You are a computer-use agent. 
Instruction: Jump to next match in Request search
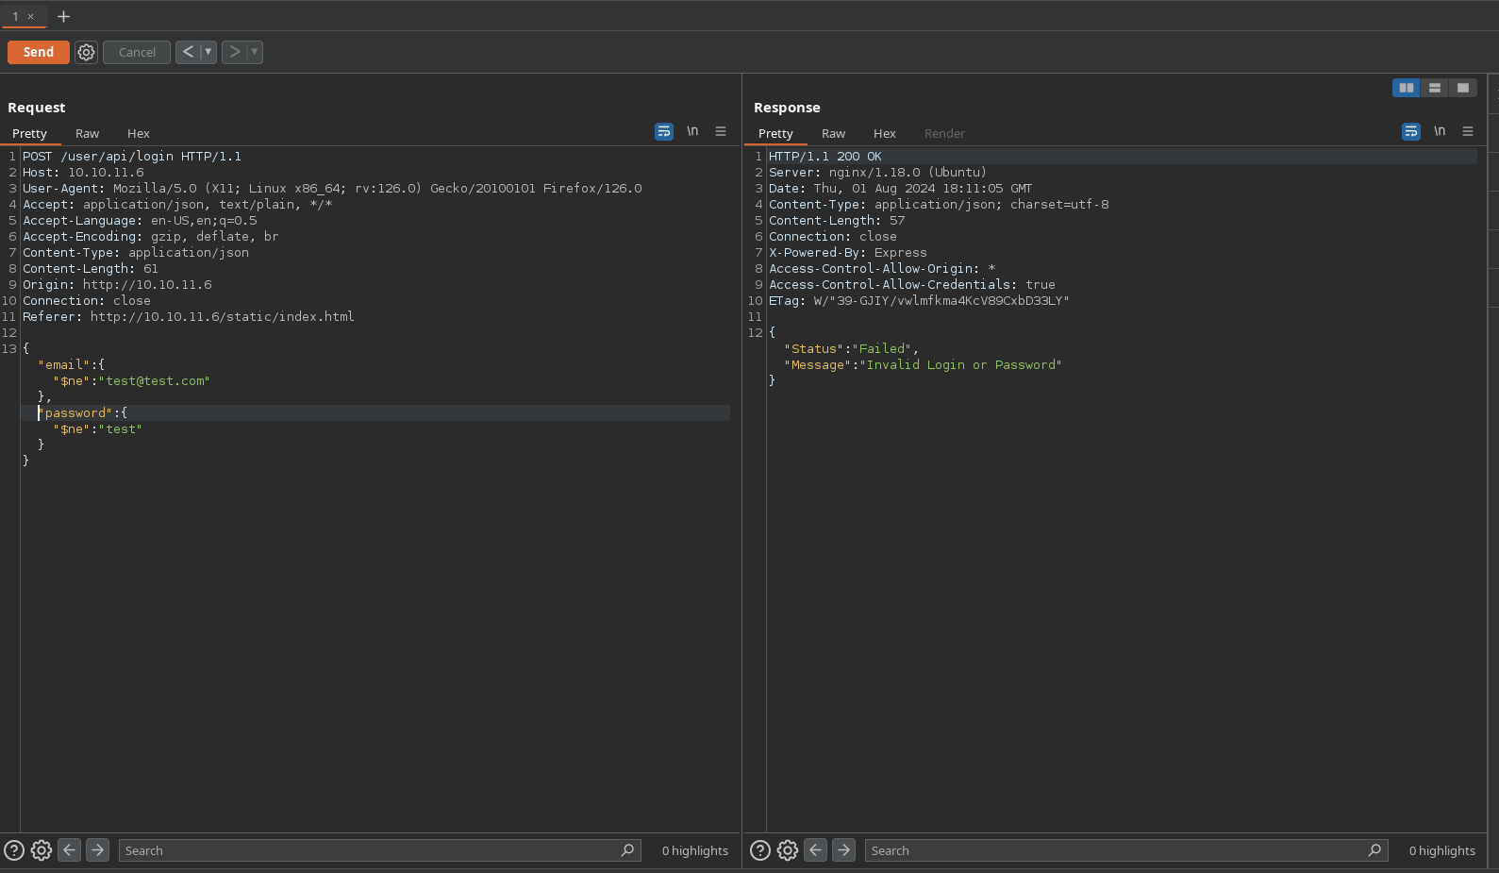98,850
